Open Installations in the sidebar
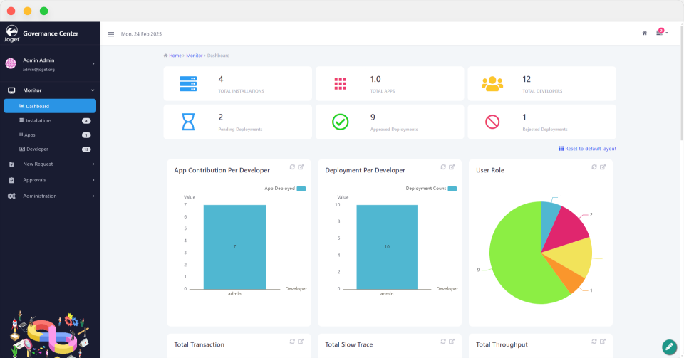The image size is (684, 358). pos(38,120)
